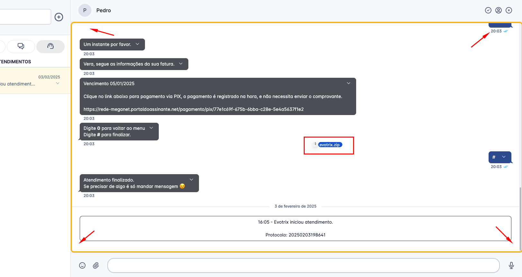This screenshot has width=522, height=277.
Task: Click the circled X icon in header
Action: 509,10
